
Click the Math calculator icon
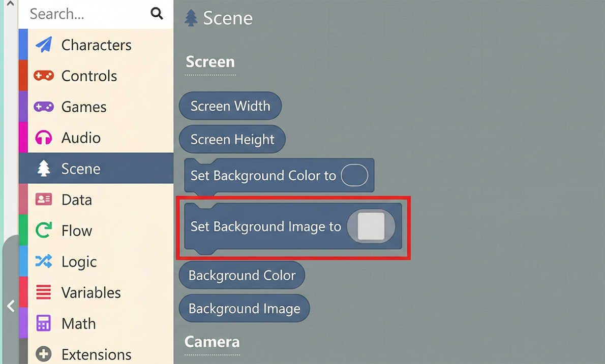point(44,323)
